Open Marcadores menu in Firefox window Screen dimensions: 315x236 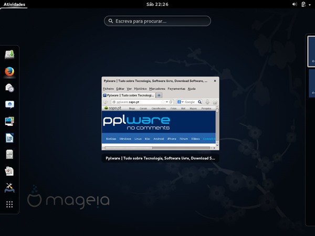(x=157, y=89)
